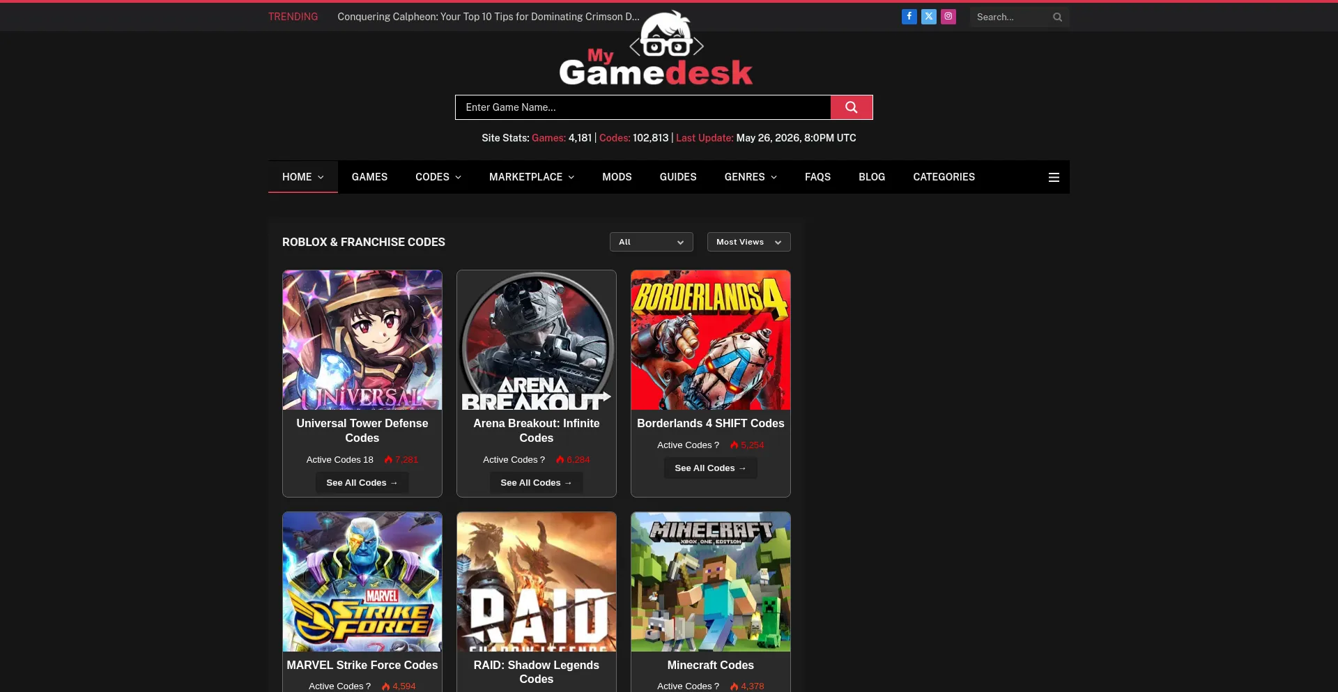Open the FAQS menu item

(x=817, y=177)
